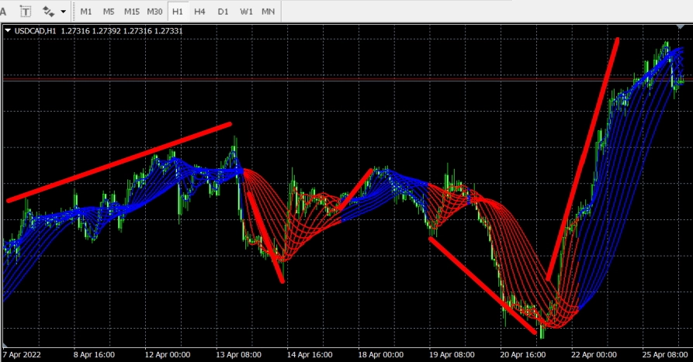Select the text tool 'A' icon
This screenshot has width=693, height=362.
click(x=4, y=12)
